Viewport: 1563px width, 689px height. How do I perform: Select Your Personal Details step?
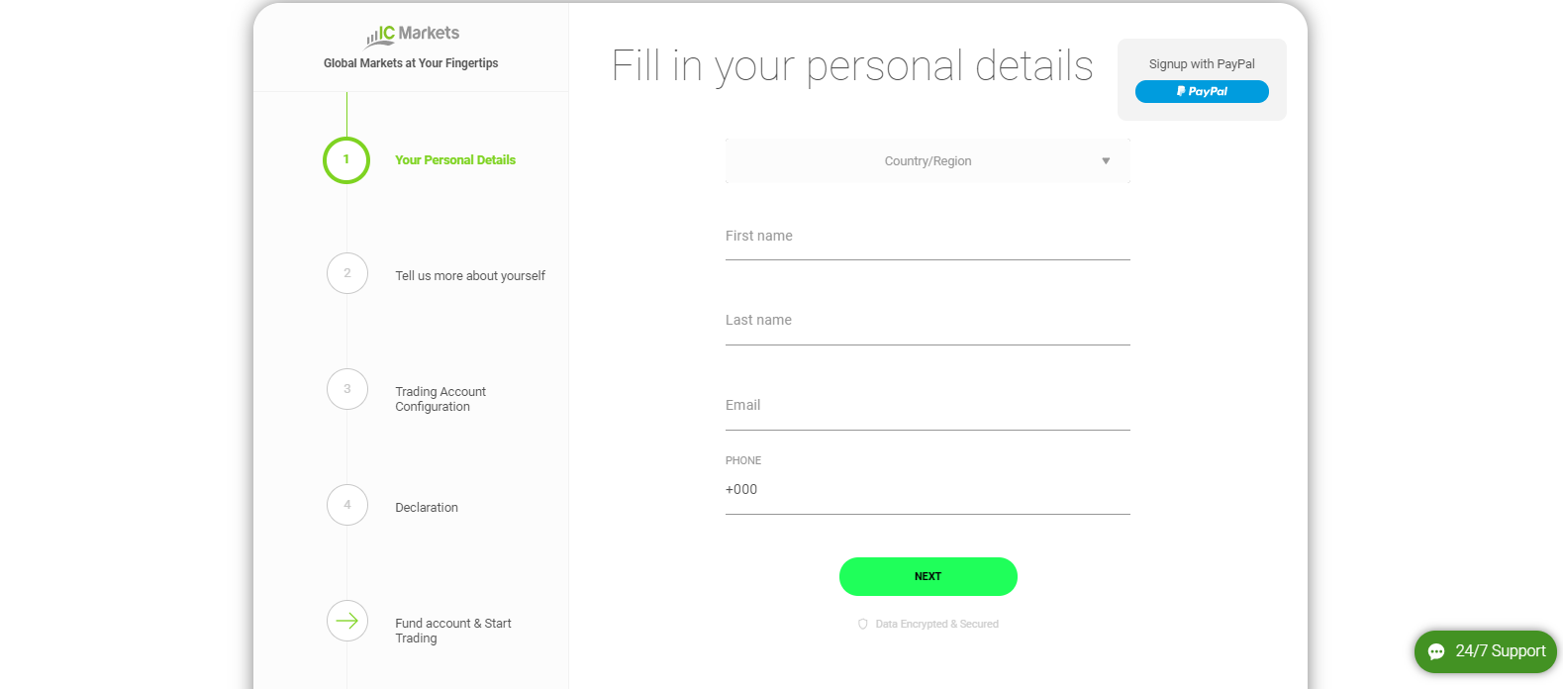[455, 160]
